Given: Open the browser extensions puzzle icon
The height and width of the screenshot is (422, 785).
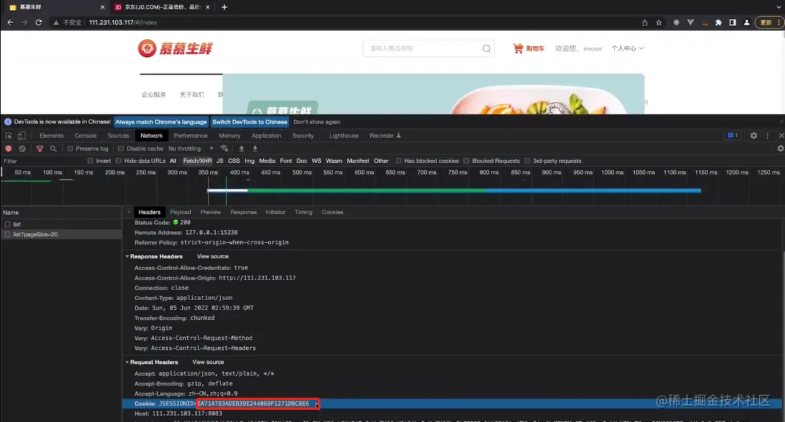Looking at the screenshot, I should pos(719,23).
